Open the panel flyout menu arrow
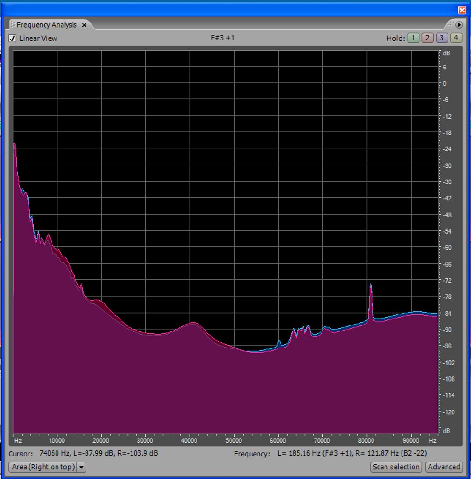This screenshot has height=479, width=471. click(x=459, y=25)
